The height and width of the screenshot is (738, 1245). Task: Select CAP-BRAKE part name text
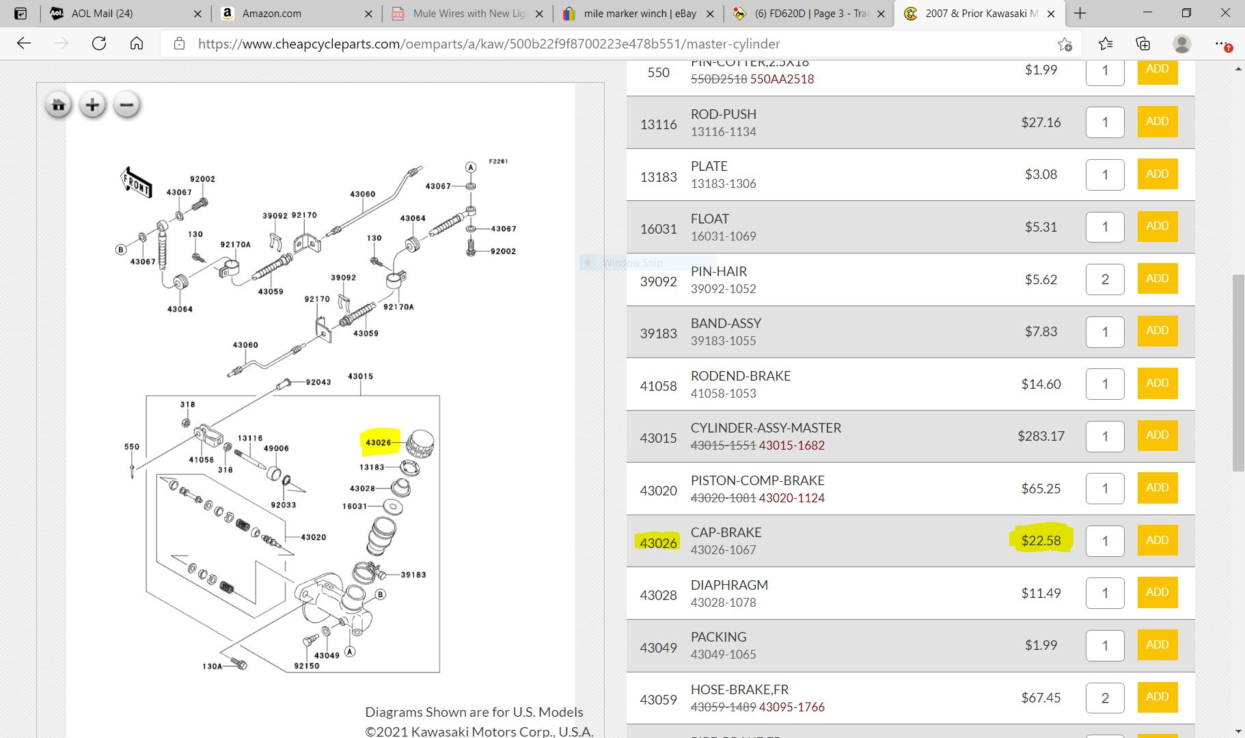[726, 532]
